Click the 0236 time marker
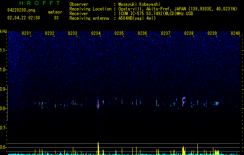The height and width of the screenshot is (155, 244). pos(142,33)
